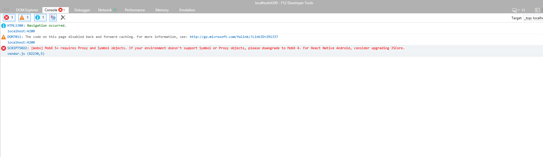
Task: Click the F12 help label
Action: click(6, 10)
